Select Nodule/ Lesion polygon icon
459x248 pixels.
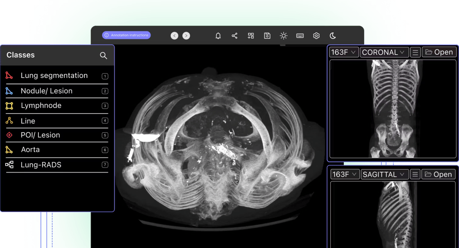[9, 91]
